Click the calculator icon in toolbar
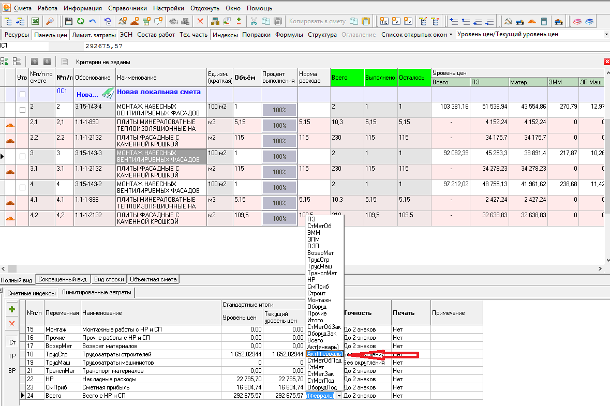The width and height of the screenshot is (610, 406). click(x=544, y=21)
